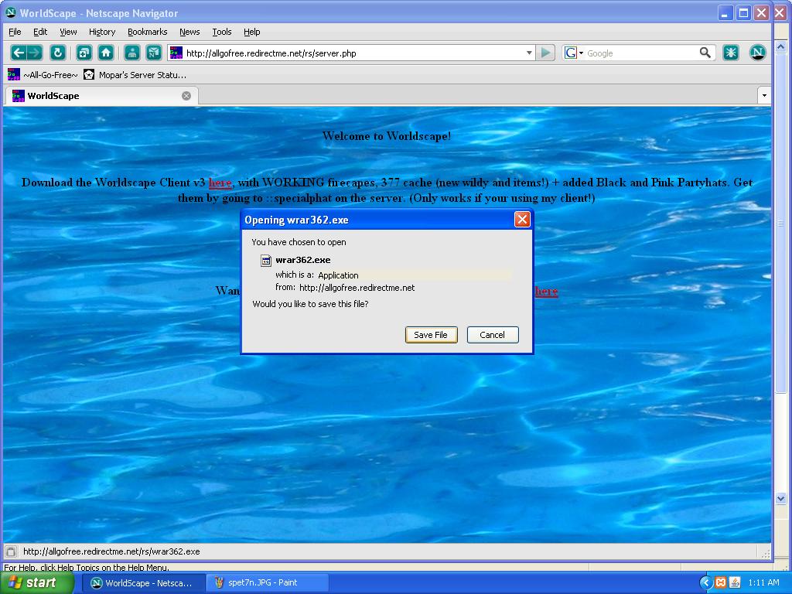Screen dimensions: 792x594
Task: Click the 'http://allgofree.redirectme.net' source text in dialog
Action: tap(357, 288)
